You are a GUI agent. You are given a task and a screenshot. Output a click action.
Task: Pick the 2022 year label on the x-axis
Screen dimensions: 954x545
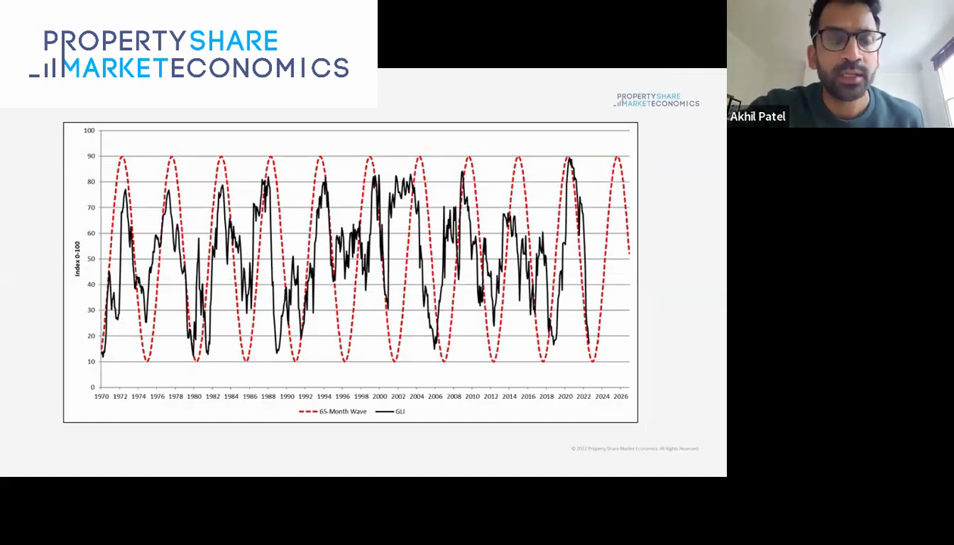point(584,397)
